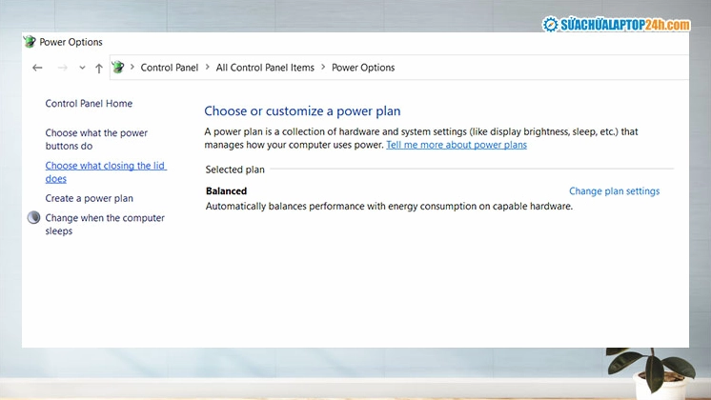711x400 pixels.
Task: Expand chevron after All Control Panel Items
Action: click(323, 67)
